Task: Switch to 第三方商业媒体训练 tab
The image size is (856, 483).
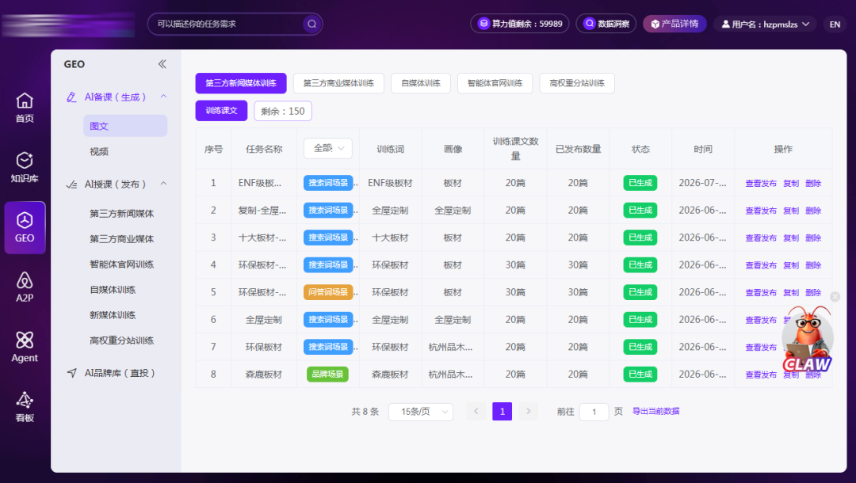Action: point(338,83)
